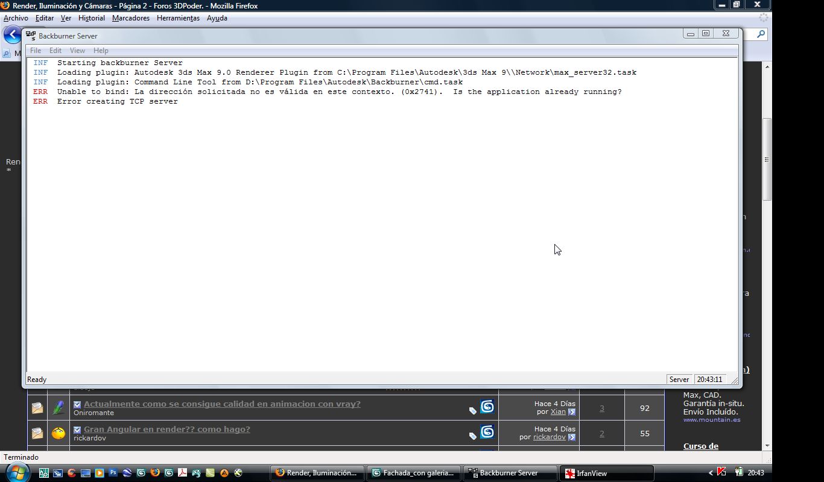Select 'Unable to bind' error log line
824x482 pixels.
click(x=340, y=92)
